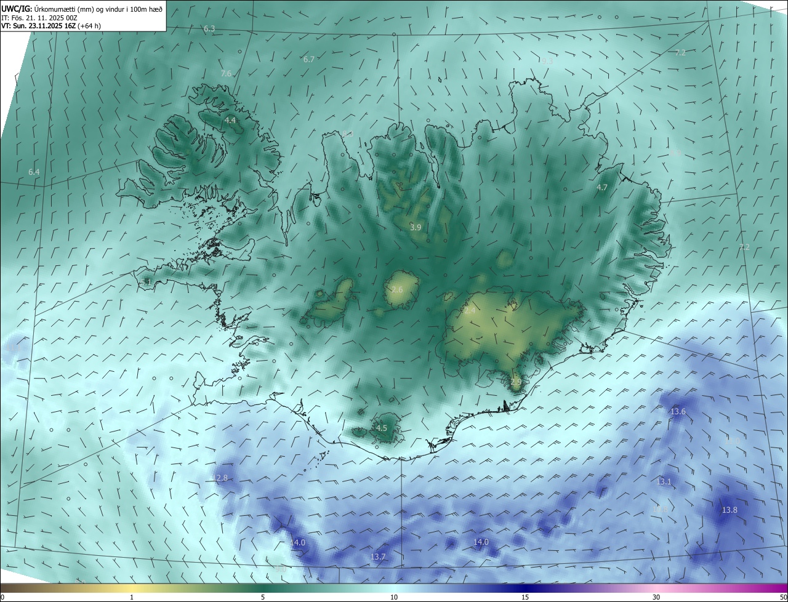Click the 1 tick on the colour scale
The height and width of the screenshot is (602, 788).
(132, 597)
